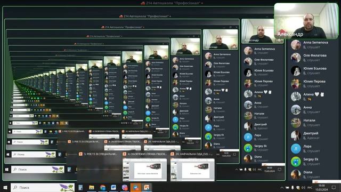
Task: Open the Windows Start menu on the outermost taskbar
Action: [x=5, y=187]
